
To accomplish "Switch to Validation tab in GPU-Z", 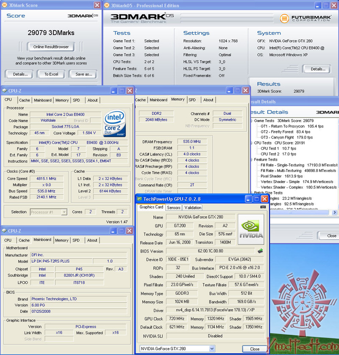I will point(193,208).
